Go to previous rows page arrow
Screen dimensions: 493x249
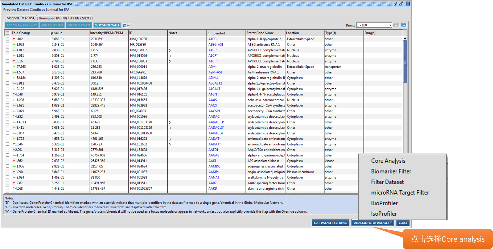[x=396, y=25]
